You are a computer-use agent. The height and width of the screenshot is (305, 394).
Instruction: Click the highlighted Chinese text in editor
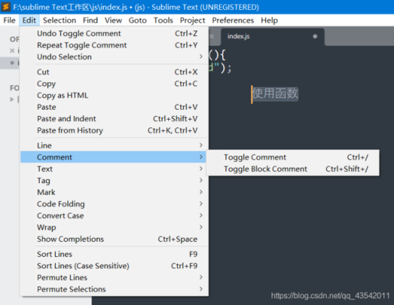click(275, 94)
